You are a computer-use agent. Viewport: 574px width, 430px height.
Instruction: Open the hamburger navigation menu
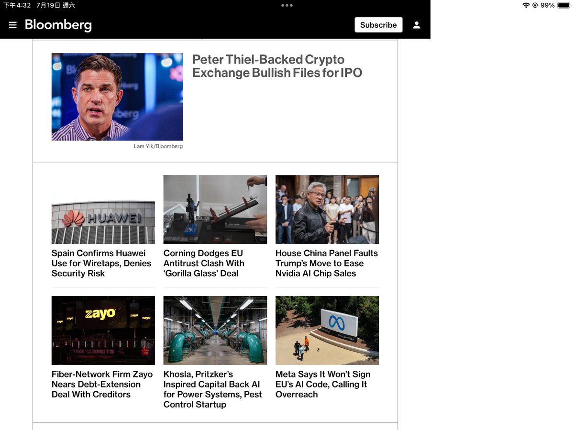(13, 25)
